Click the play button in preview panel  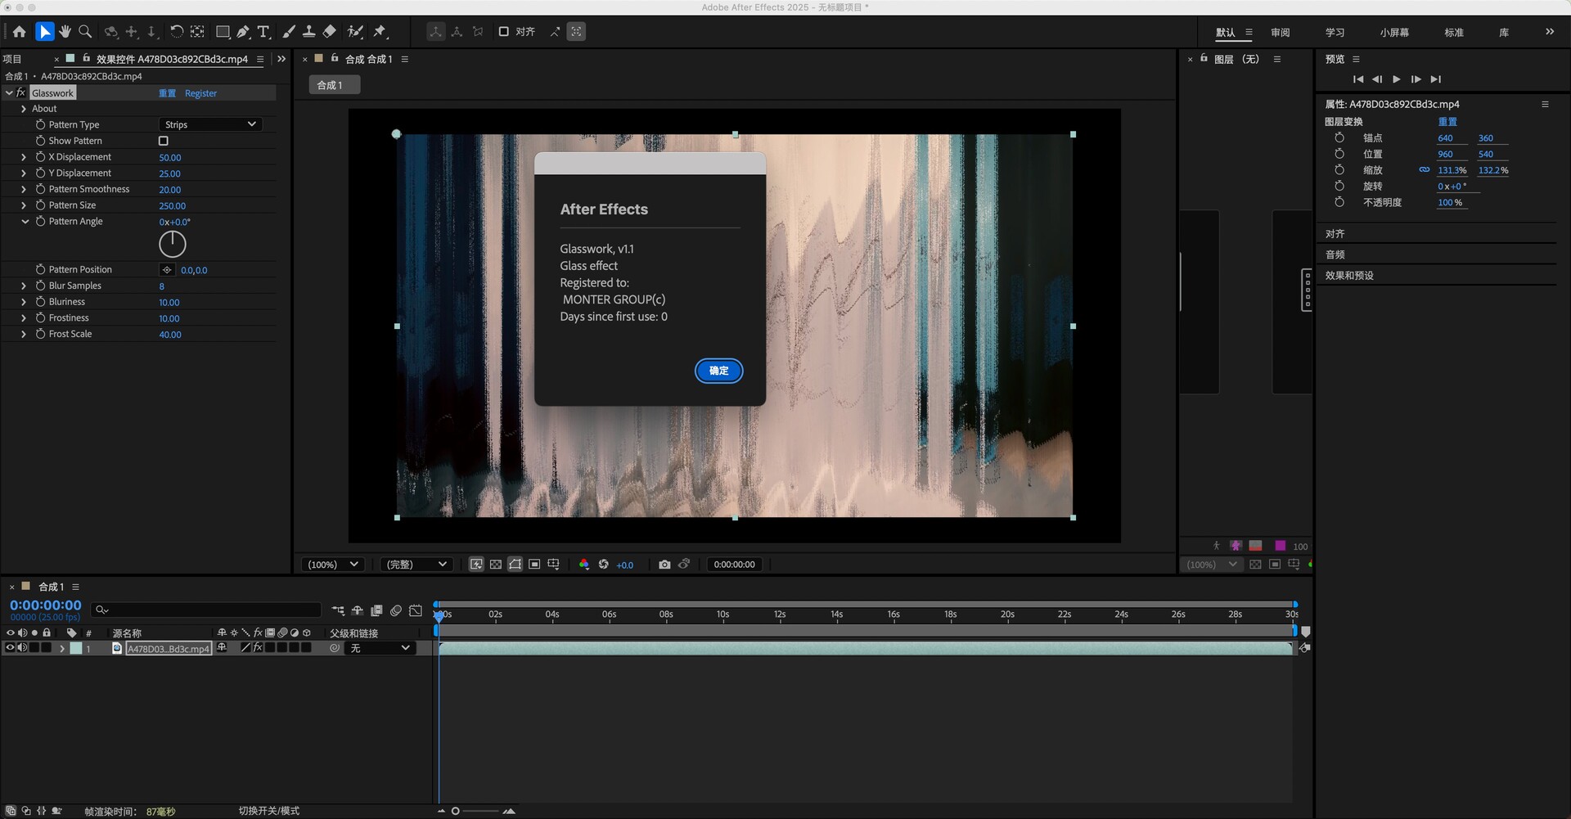click(1396, 79)
